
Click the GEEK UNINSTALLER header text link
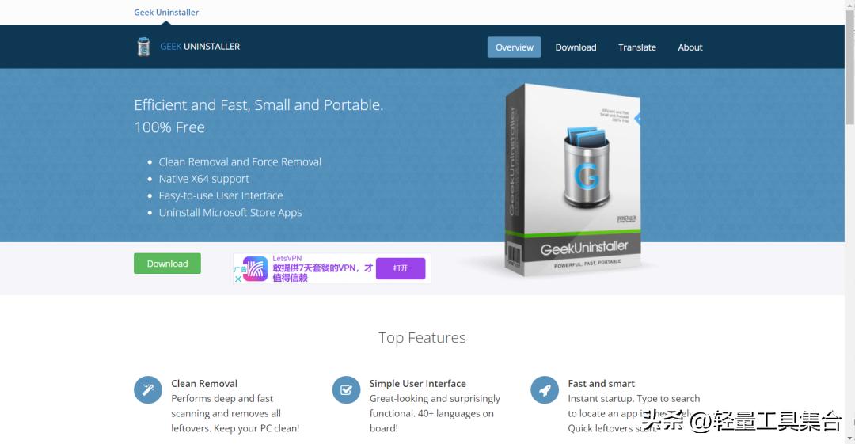tap(200, 47)
